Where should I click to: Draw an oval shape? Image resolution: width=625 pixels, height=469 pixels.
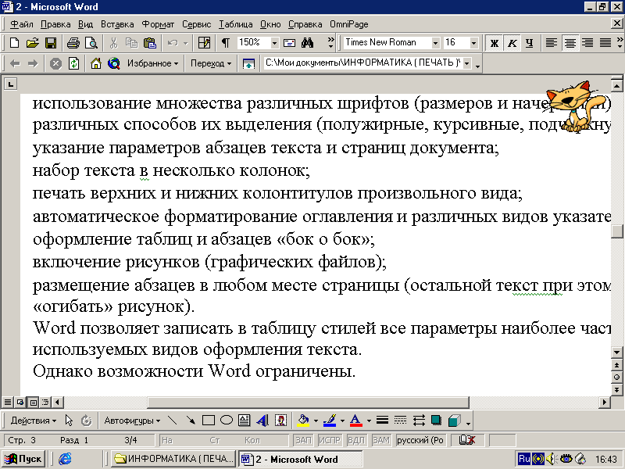pyautogui.click(x=227, y=421)
